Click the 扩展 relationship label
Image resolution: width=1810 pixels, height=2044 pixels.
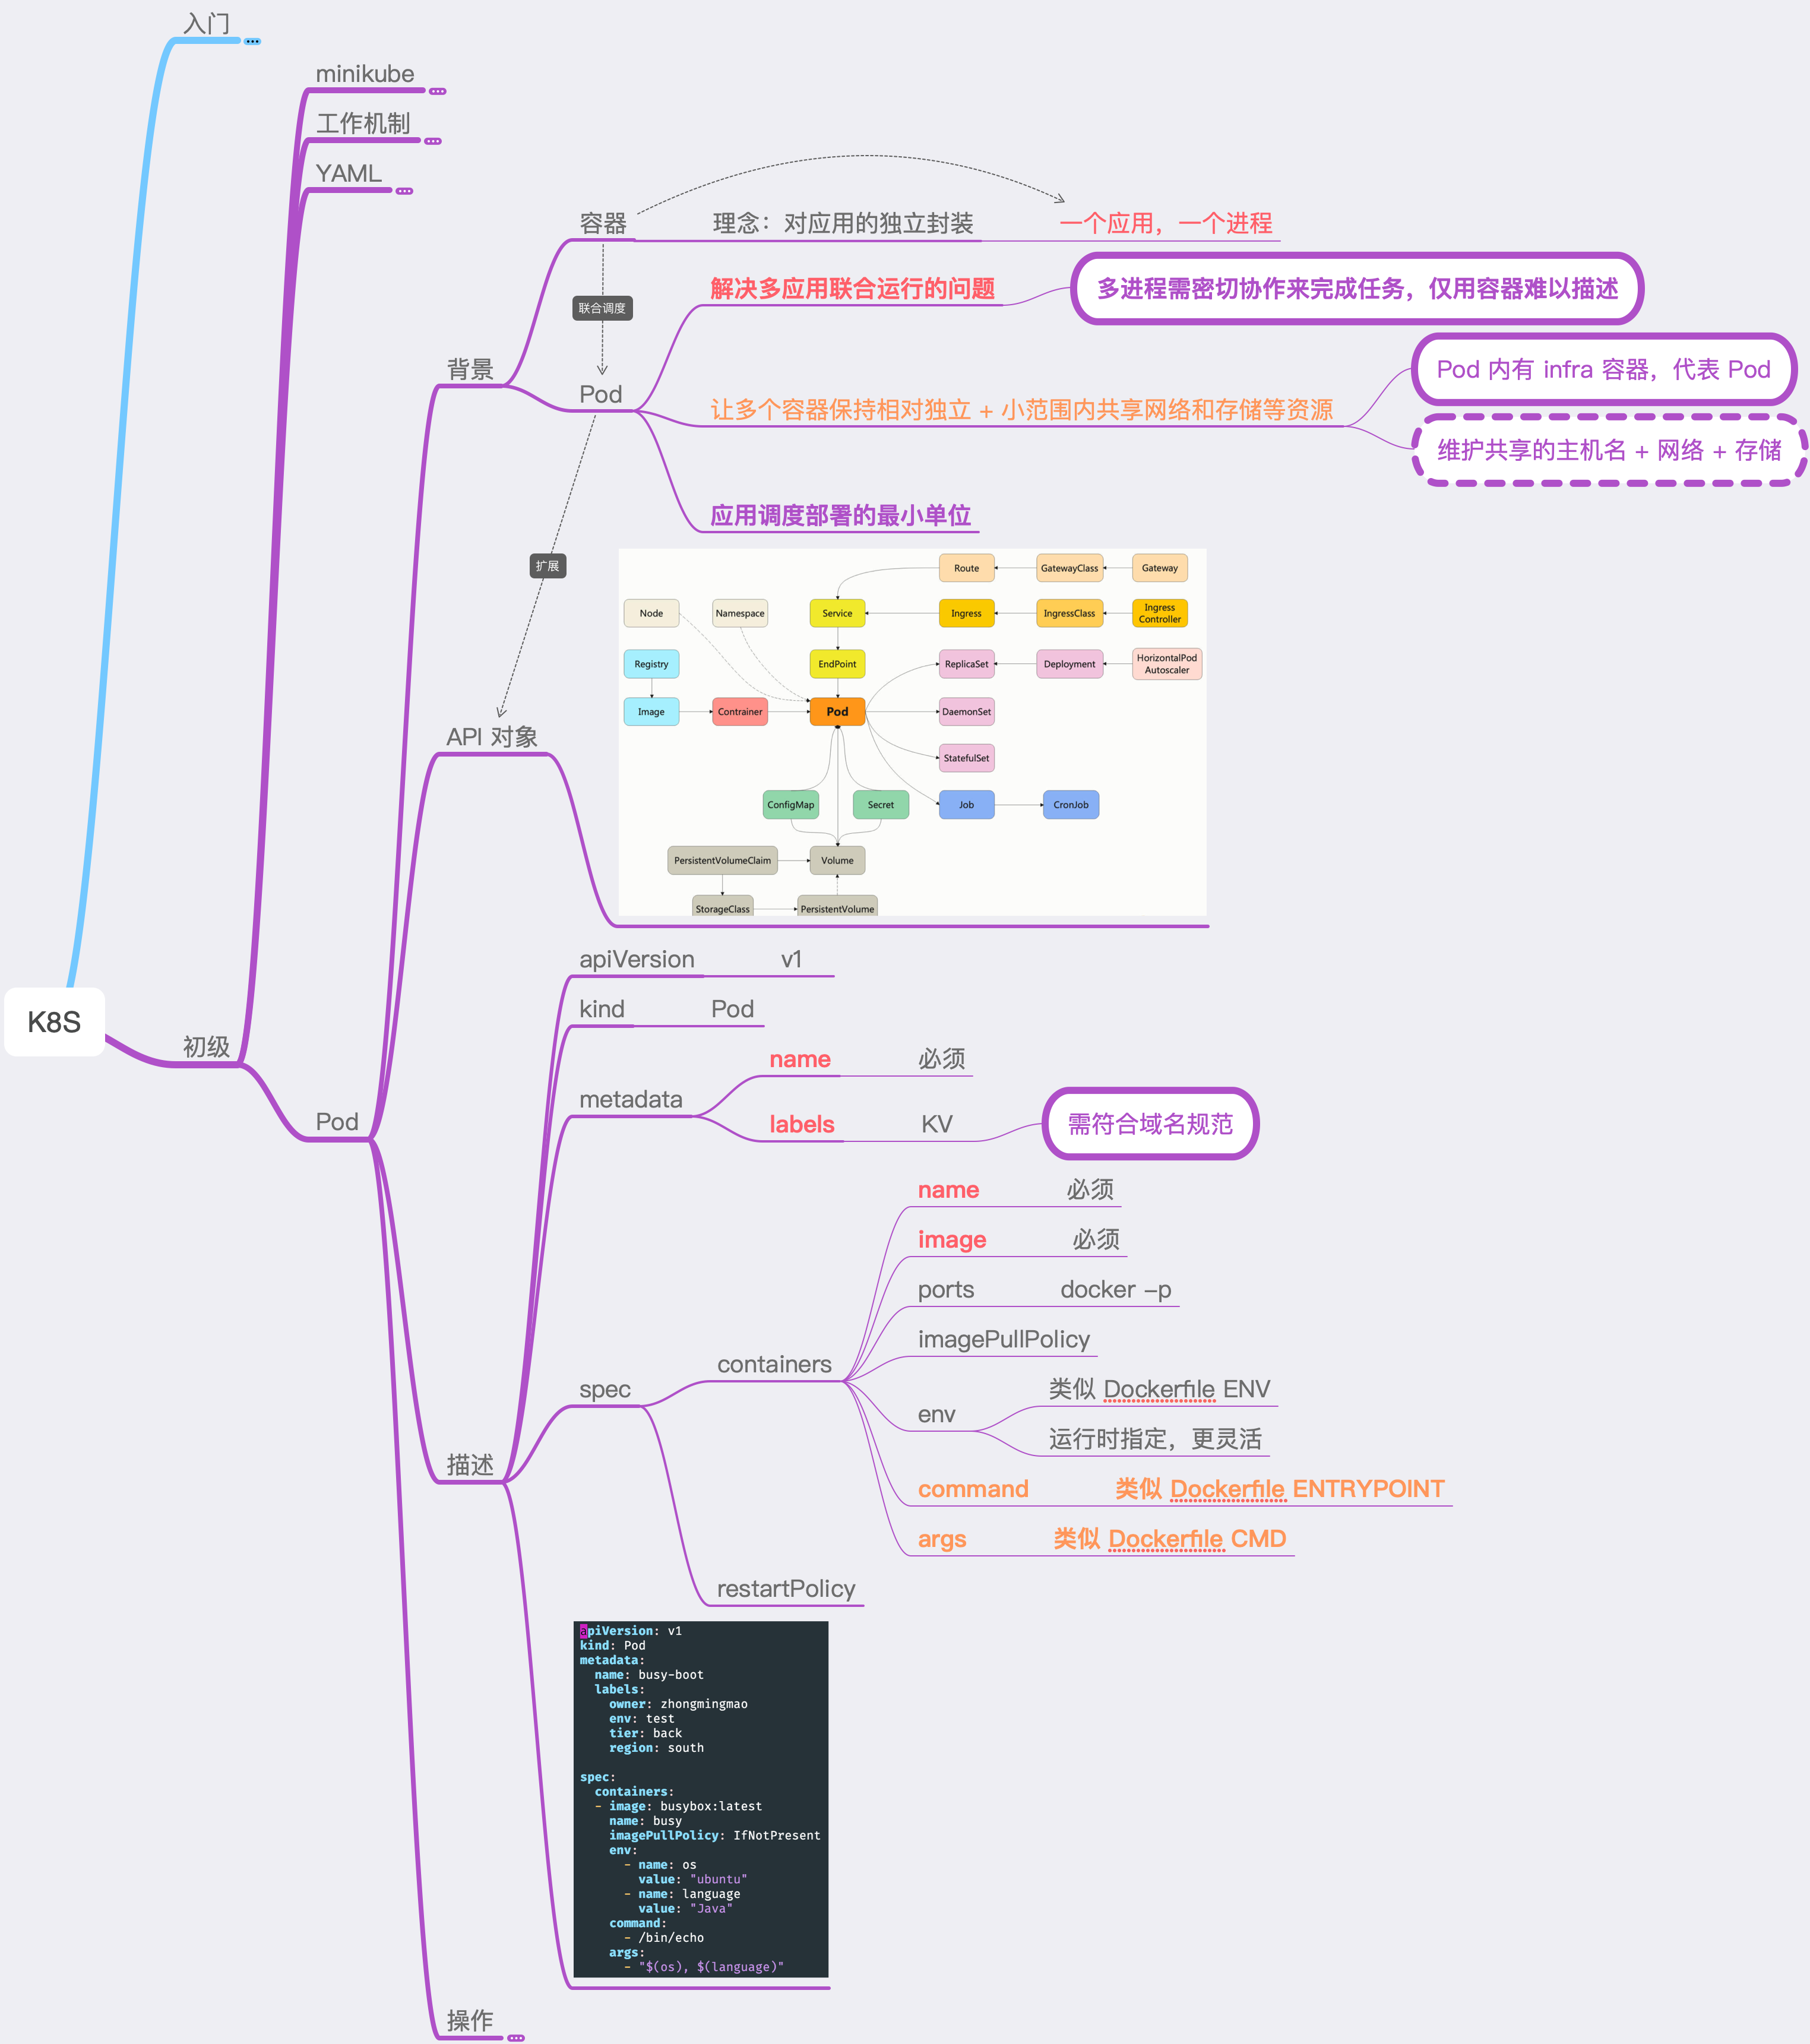[x=547, y=566]
